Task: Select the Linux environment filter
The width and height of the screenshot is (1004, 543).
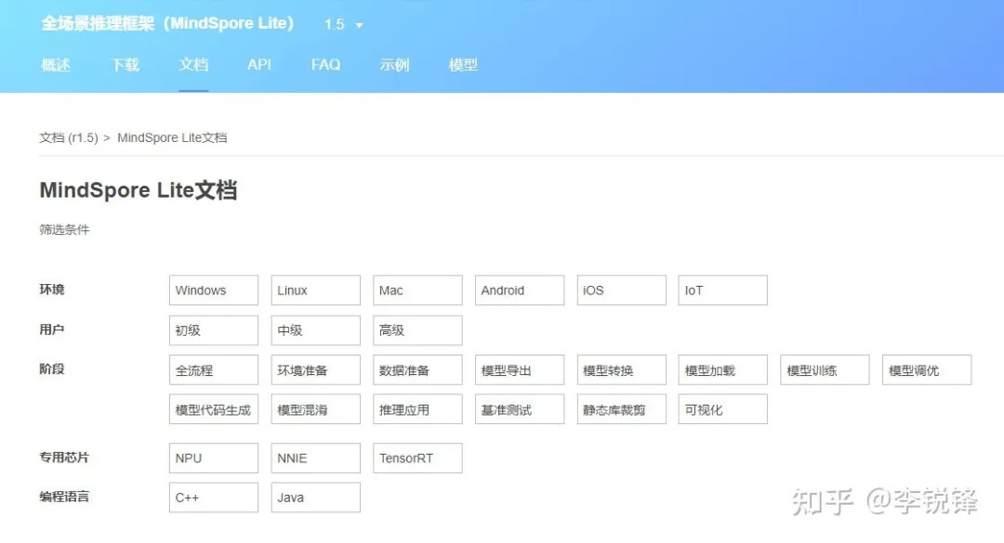Action: [x=315, y=291]
